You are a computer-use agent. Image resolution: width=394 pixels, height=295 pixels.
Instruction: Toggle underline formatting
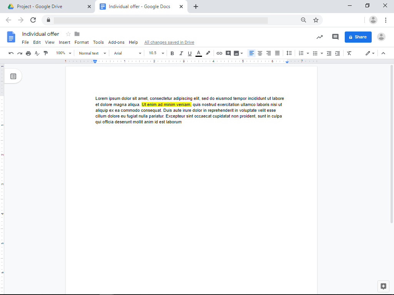pyautogui.click(x=189, y=53)
